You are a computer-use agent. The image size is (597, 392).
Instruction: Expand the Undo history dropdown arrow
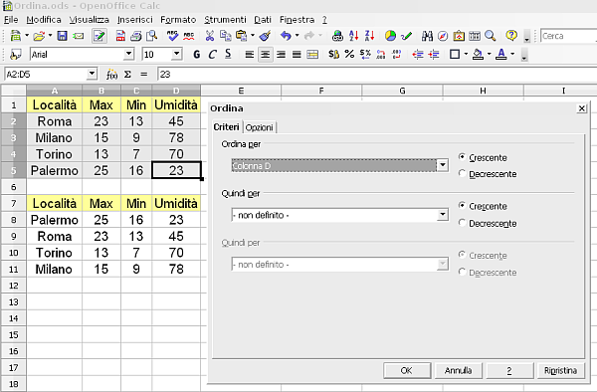(297, 36)
